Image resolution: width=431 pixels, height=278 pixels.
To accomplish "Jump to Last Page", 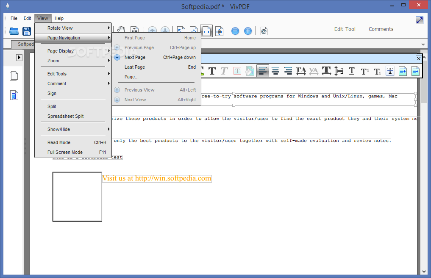I will tap(156, 67).
